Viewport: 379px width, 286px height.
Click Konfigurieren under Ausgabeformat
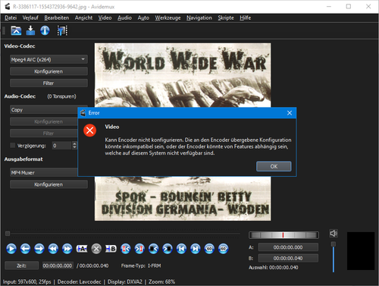49,184
